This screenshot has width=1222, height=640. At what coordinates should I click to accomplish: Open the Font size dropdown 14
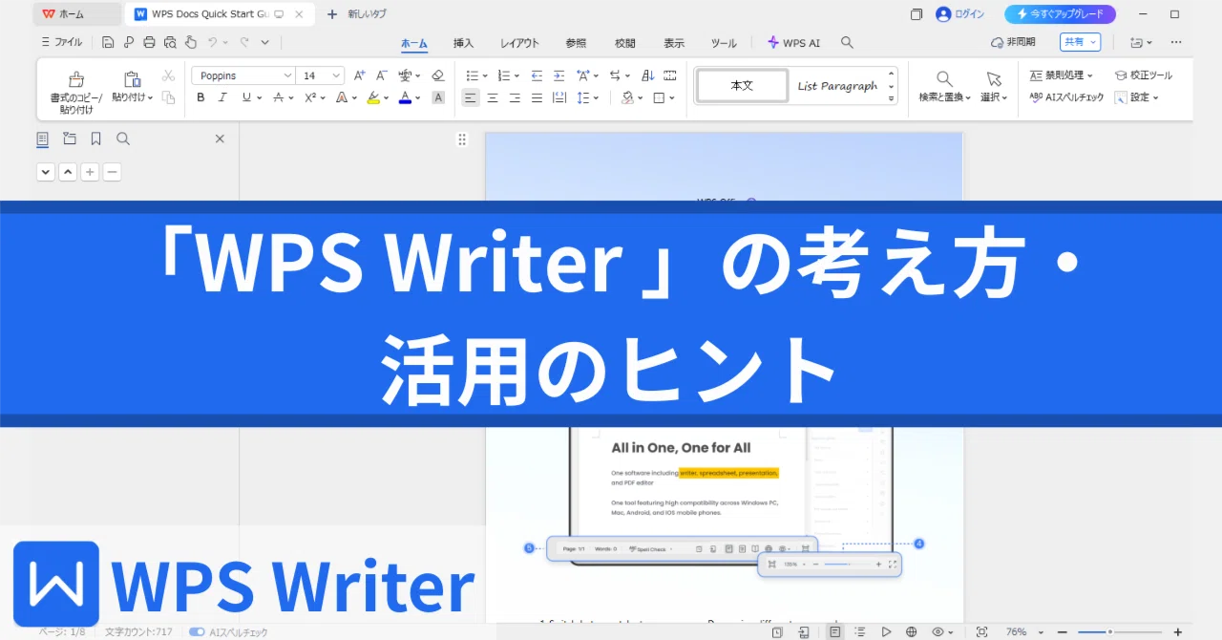click(x=337, y=75)
